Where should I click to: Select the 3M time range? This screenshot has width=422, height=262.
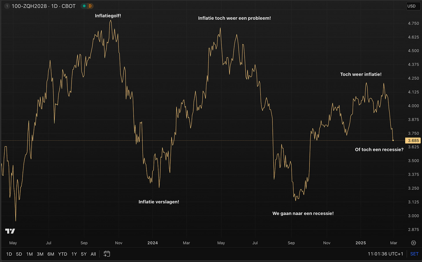pyautogui.click(x=40, y=254)
